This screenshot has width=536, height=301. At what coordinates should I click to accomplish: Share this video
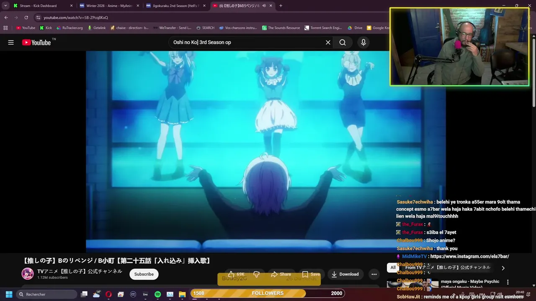281,274
